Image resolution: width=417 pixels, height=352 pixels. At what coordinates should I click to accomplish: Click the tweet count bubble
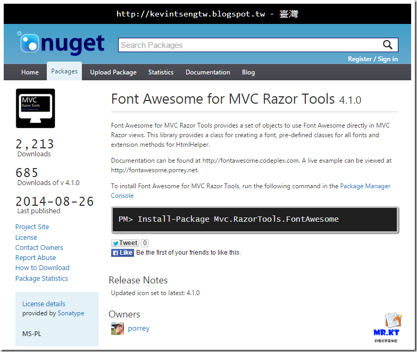(145, 243)
